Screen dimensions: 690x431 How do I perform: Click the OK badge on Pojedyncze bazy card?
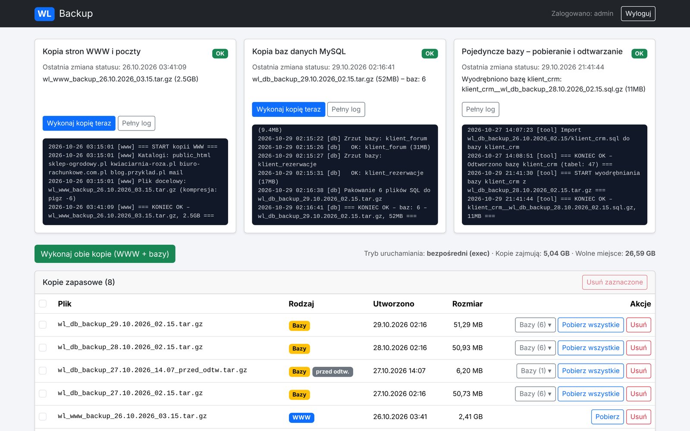click(x=639, y=53)
